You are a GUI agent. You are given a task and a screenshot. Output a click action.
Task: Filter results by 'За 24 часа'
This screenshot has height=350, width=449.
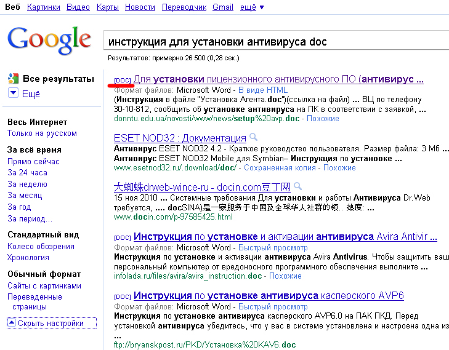[x=27, y=173]
